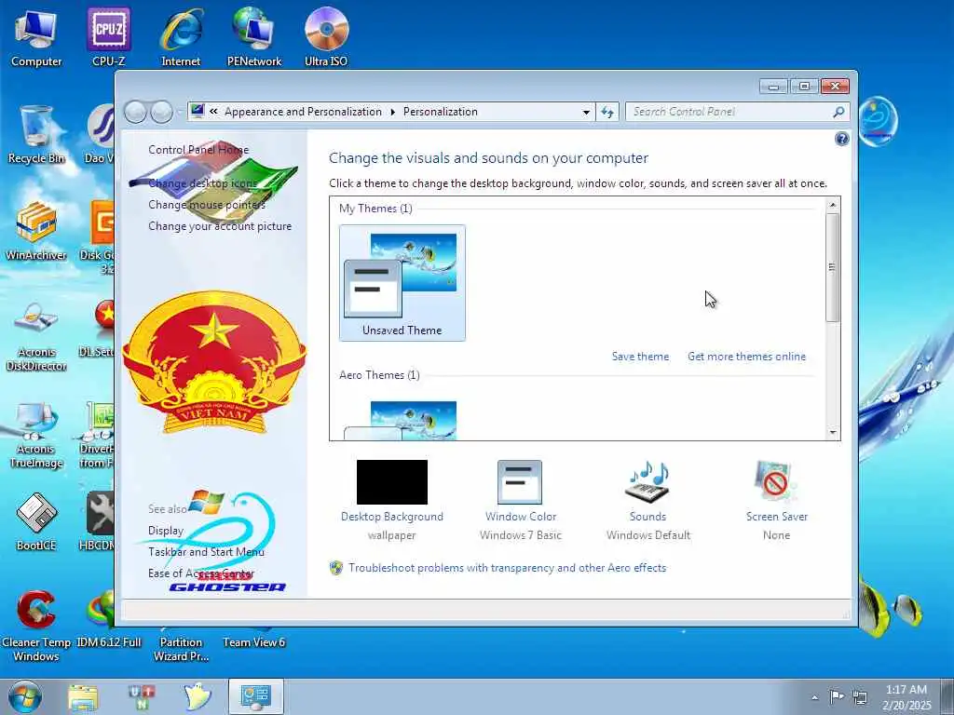Click the Sounds music notes icon
Viewport: 954px width, 715px height.
[x=648, y=482]
